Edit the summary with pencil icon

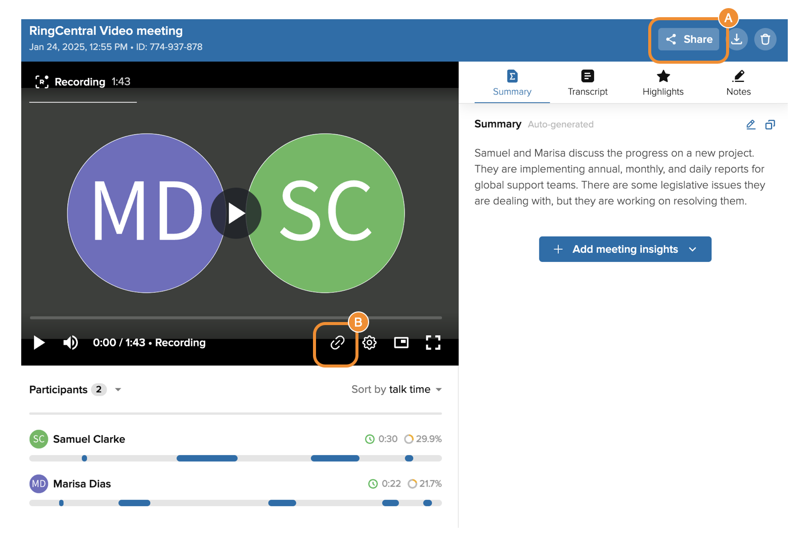751,124
